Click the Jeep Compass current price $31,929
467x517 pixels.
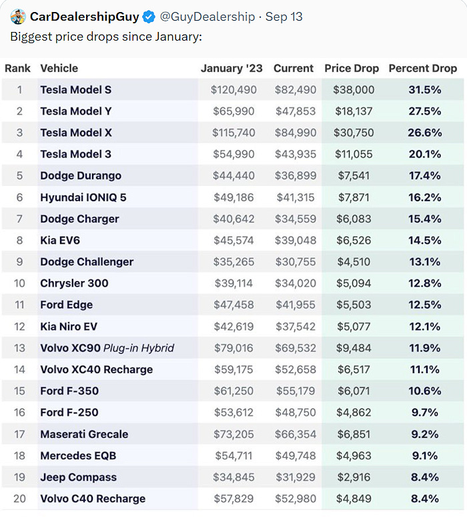point(294,477)
